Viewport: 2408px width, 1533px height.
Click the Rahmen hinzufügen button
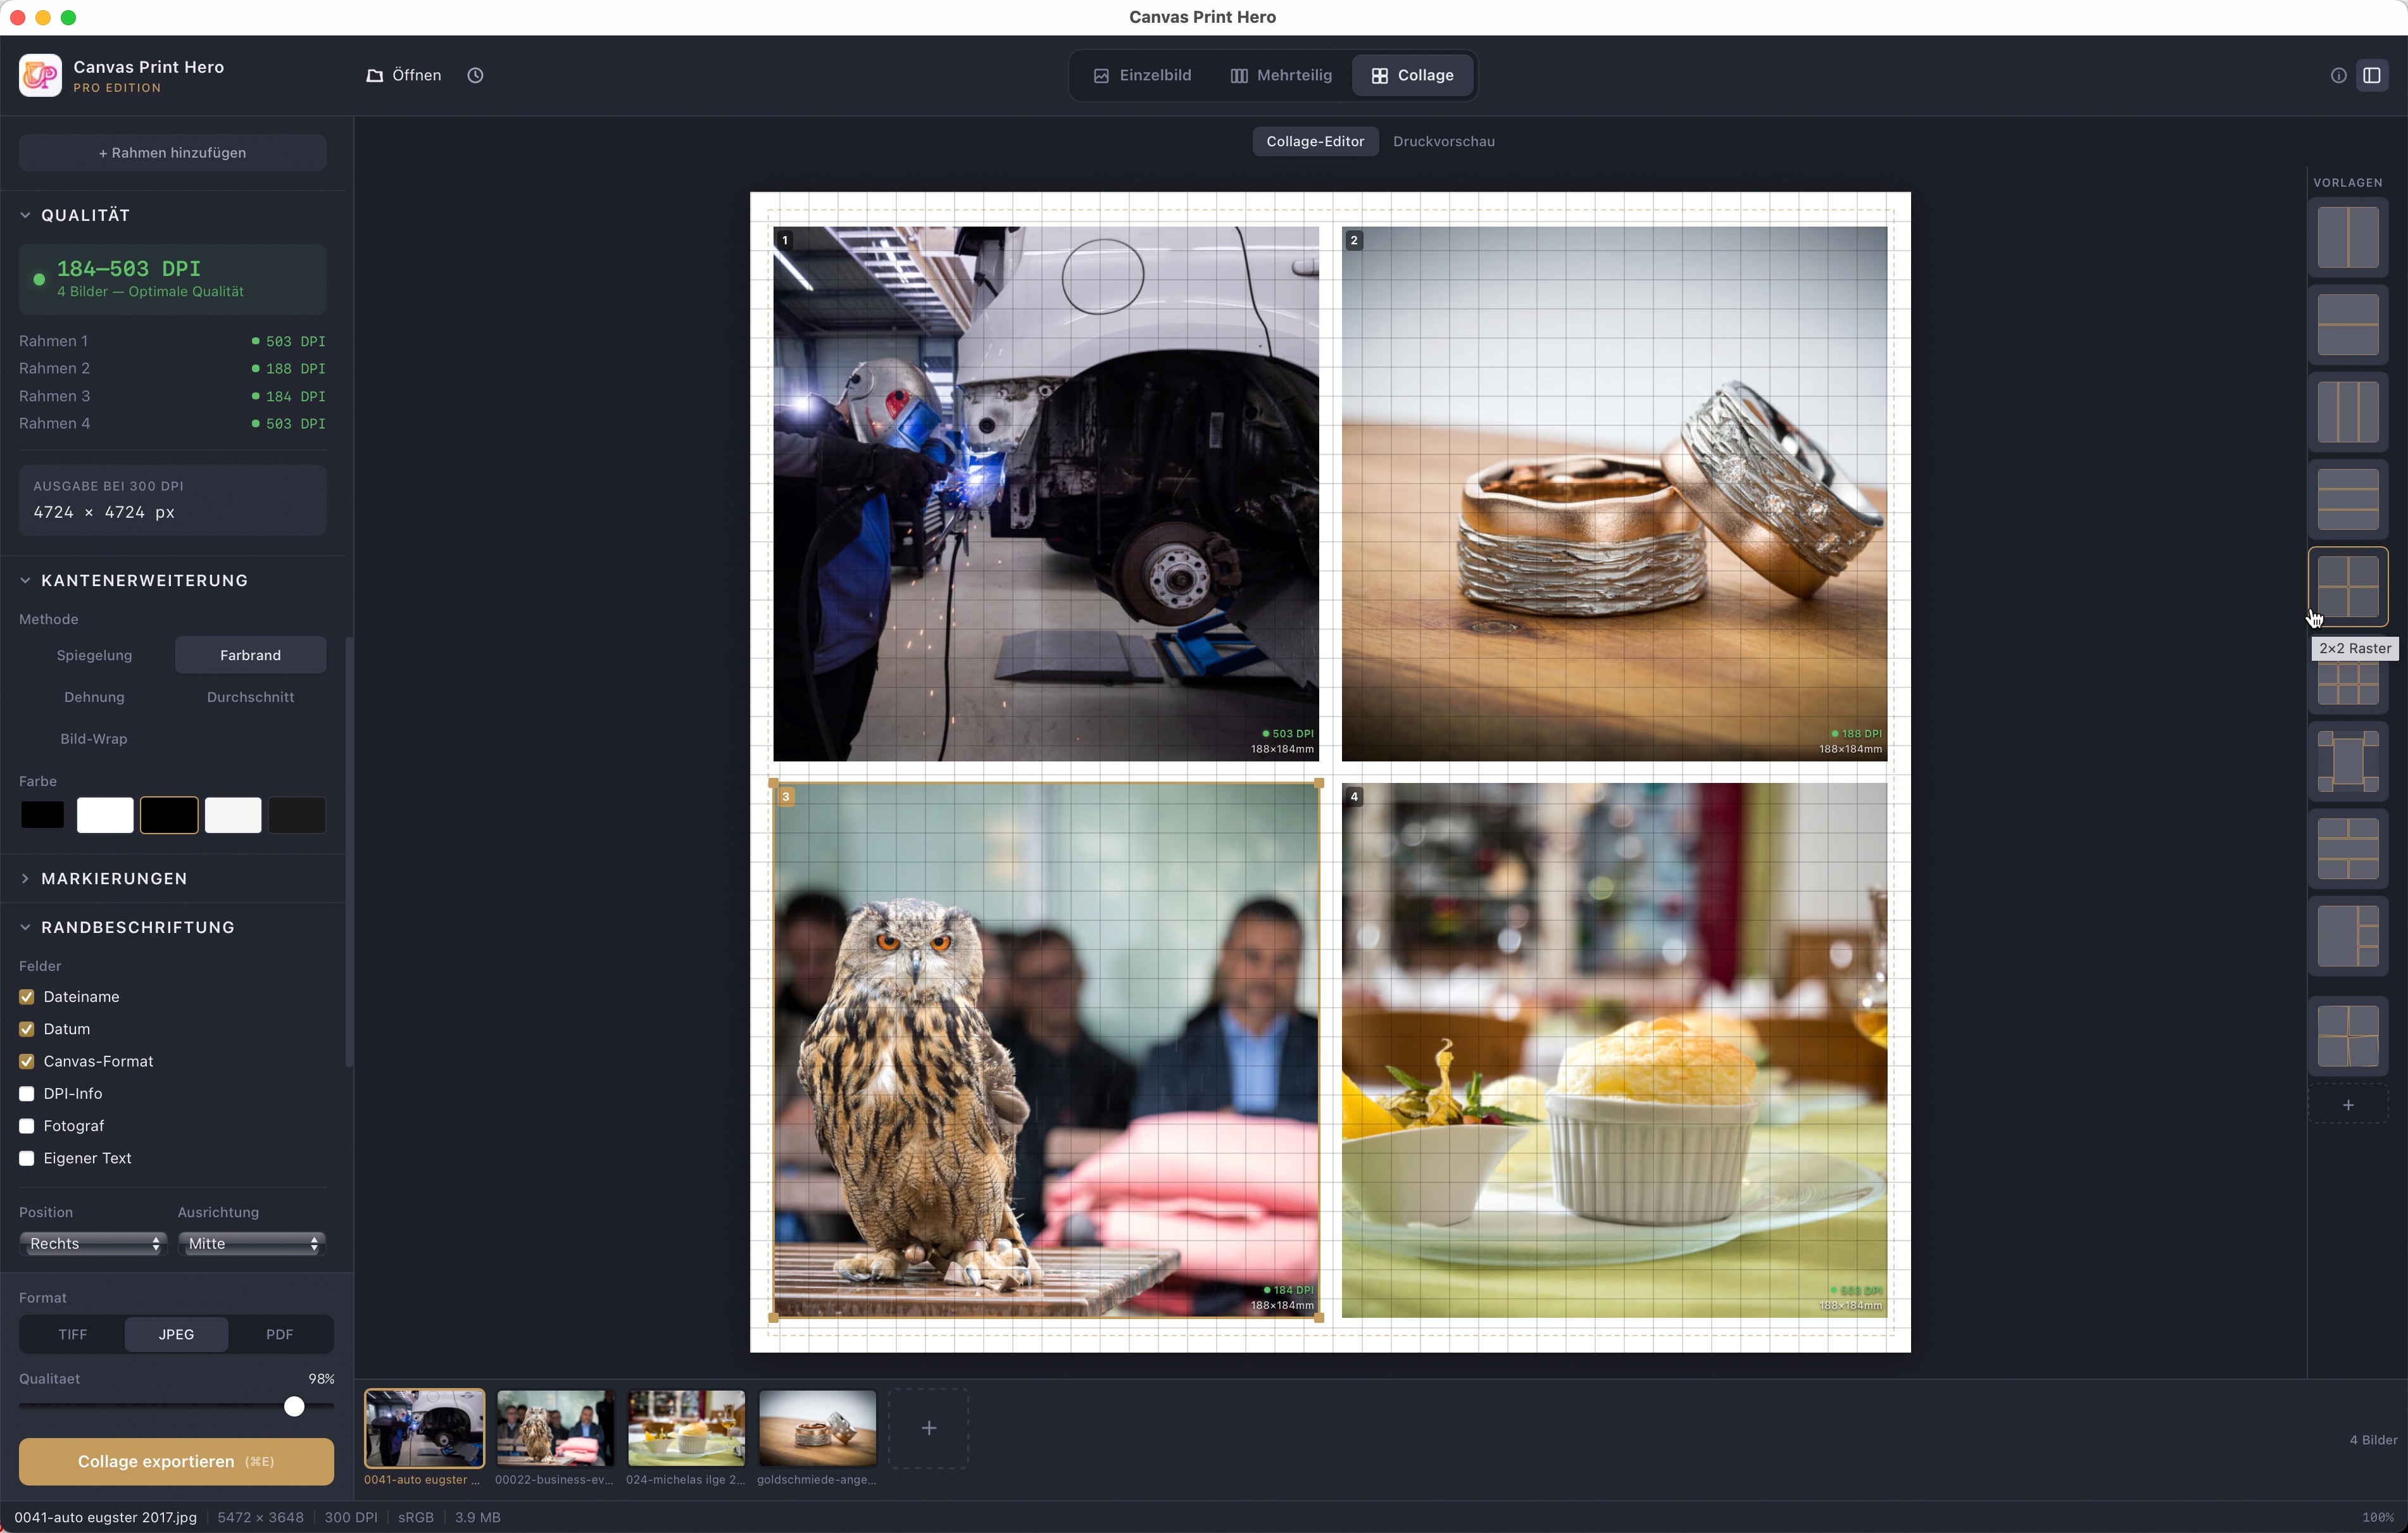point(172,153)
